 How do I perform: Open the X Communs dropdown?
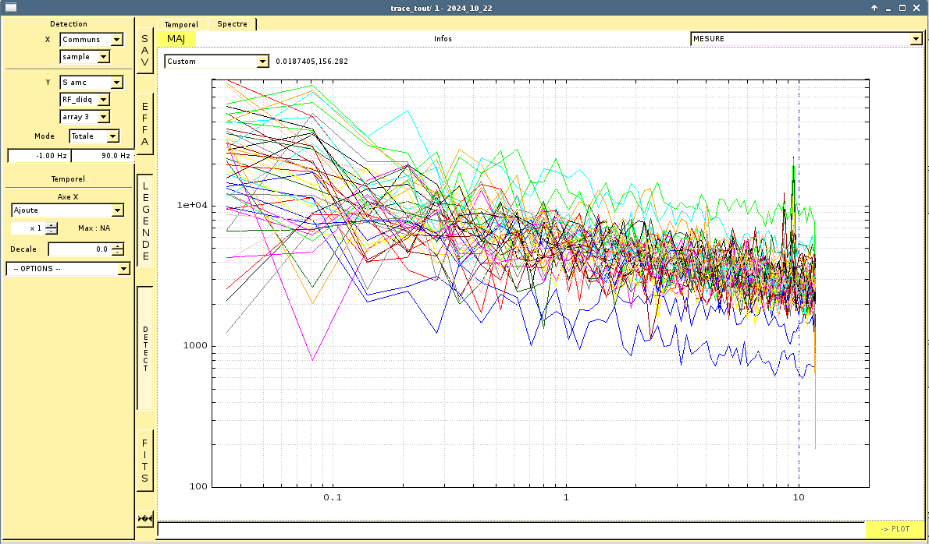91,40
